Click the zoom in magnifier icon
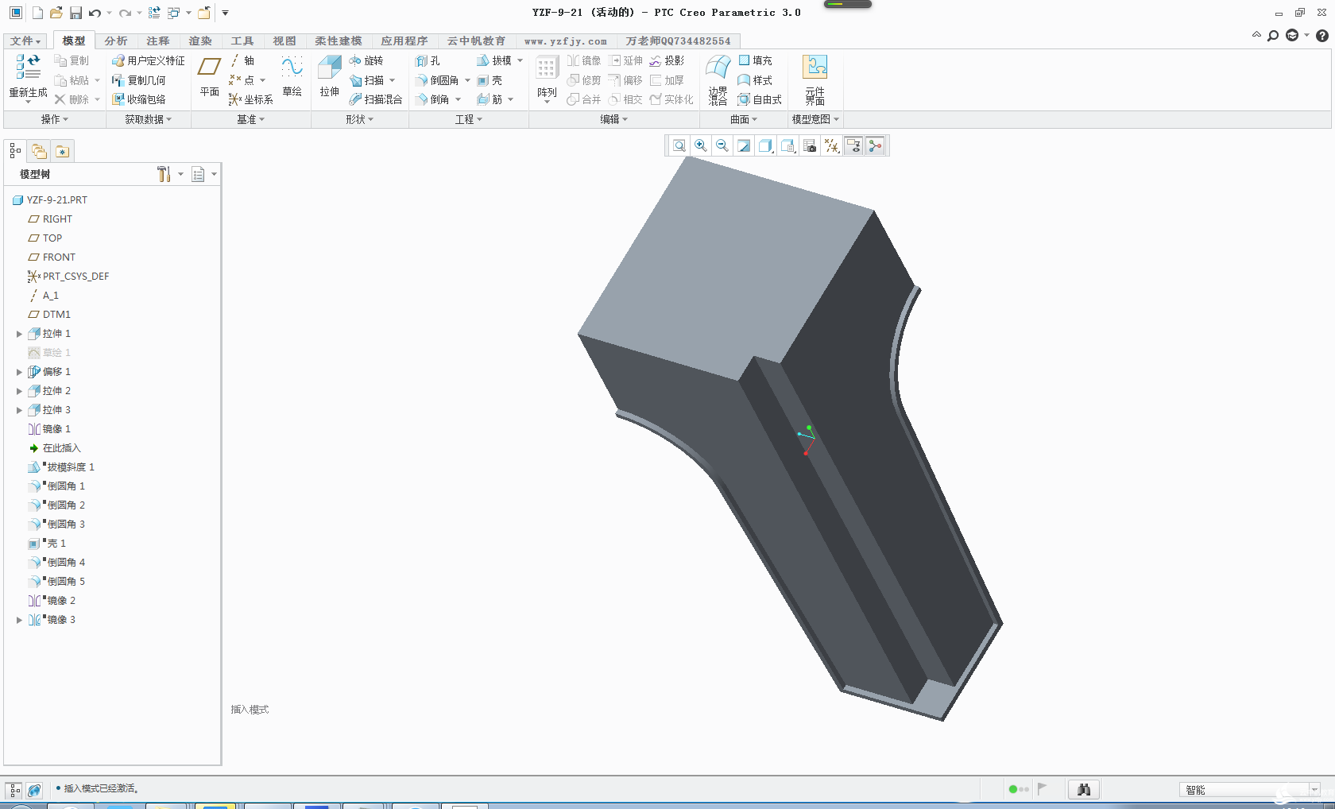Screen dimensions: 1335x809 [701, 145]
